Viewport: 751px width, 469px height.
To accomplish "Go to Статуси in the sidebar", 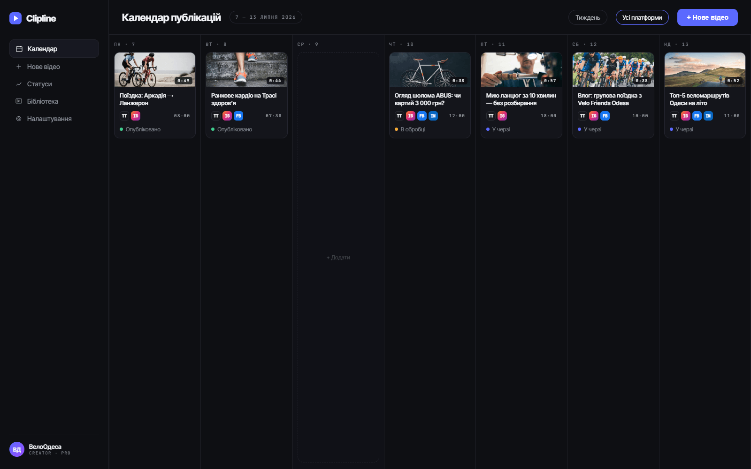I will [54, 84].
